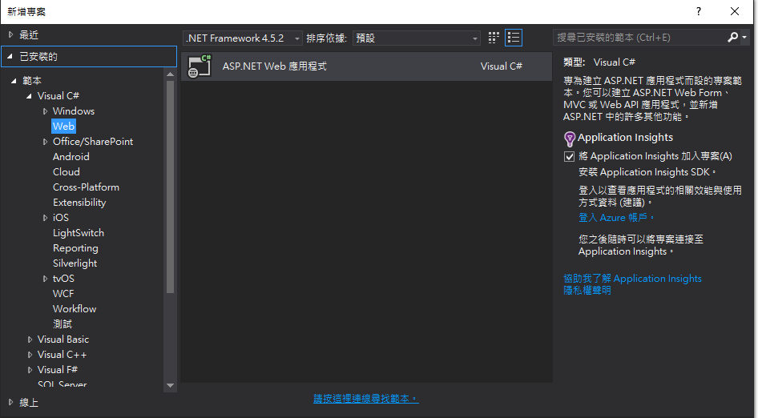Expand the Visual Basic node arrow

click(x=30, y=340)
